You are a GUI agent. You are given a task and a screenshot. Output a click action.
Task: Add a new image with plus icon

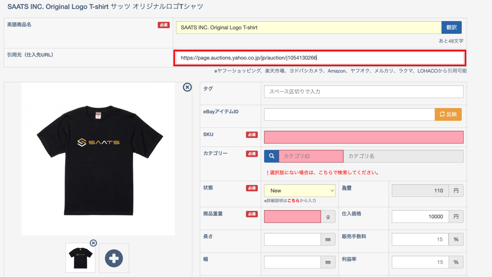(114, 258)
